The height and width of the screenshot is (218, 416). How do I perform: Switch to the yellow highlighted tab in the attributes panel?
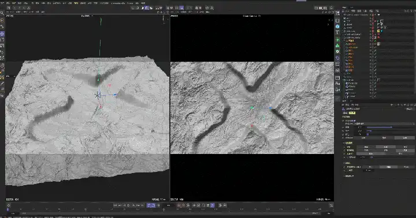[x=352, y=113]
